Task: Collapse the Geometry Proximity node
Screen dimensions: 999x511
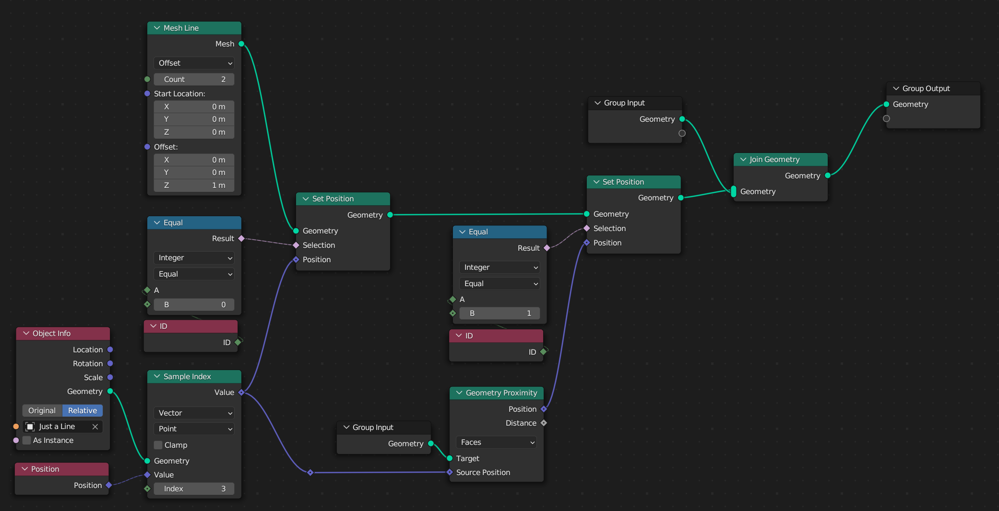Action: (459, 393)
